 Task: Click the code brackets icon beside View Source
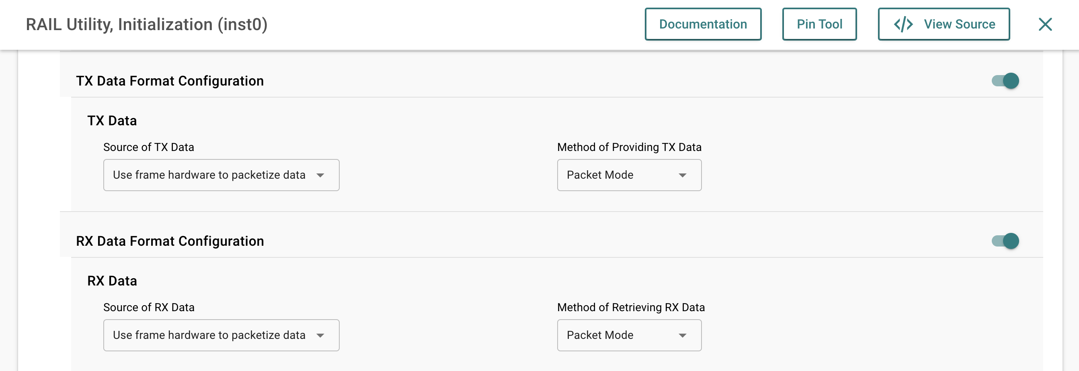pos(903,24)
